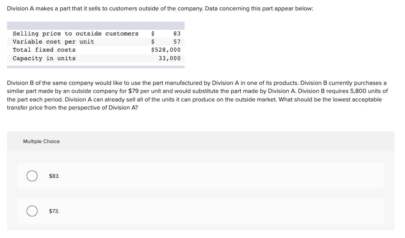This screenshot has width=405, height=238.
Task: Click the Multiple Choice section heading
Action: (41, 142)
